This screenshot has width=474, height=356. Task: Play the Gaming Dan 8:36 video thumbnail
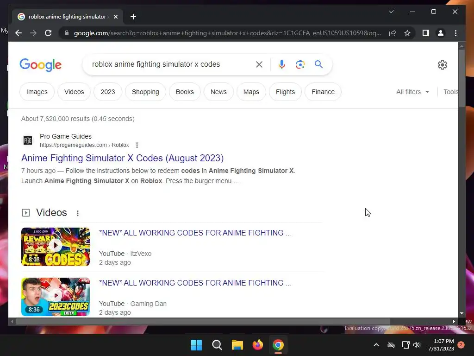click(x=56, y=297)
